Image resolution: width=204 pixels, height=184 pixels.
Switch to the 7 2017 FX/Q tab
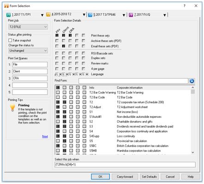coord(142,15)
